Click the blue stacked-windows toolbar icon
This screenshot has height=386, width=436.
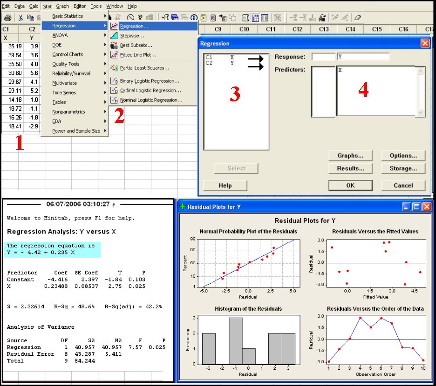pos(175,18)
